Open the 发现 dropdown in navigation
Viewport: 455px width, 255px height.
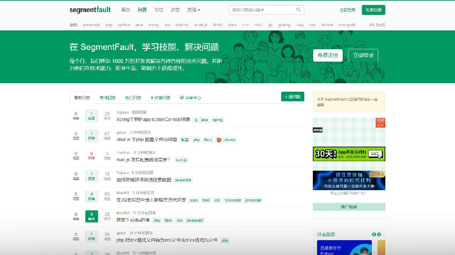(193, 10)
